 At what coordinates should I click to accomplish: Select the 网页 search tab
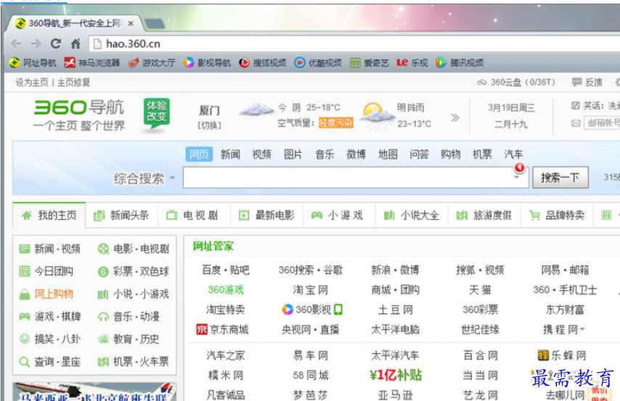199,154
